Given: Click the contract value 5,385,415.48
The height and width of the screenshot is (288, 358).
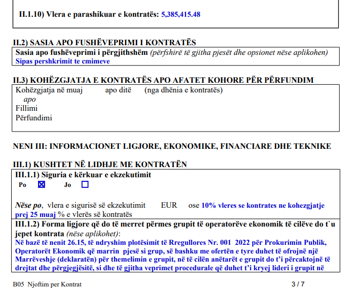Looking at the screenshot, I should [181, 14].
